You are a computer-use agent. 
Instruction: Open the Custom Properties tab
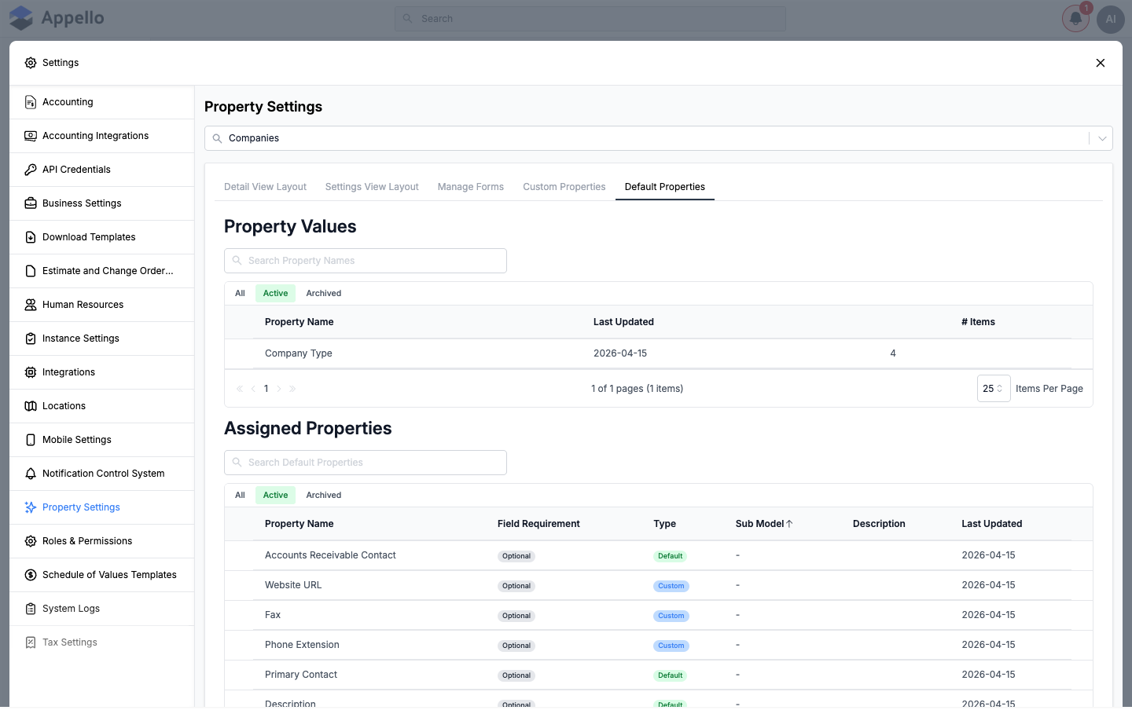pos(564,187)
